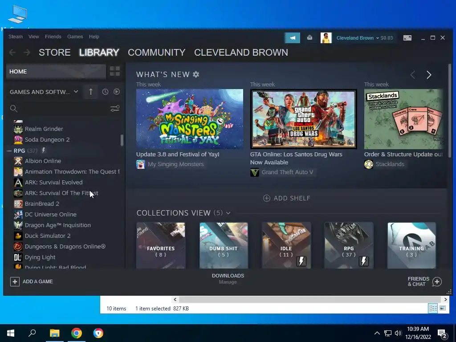Viewport: 456px width, 342px height.
Task: Open the TRAINING collection tile
Action: pos(411,245)
